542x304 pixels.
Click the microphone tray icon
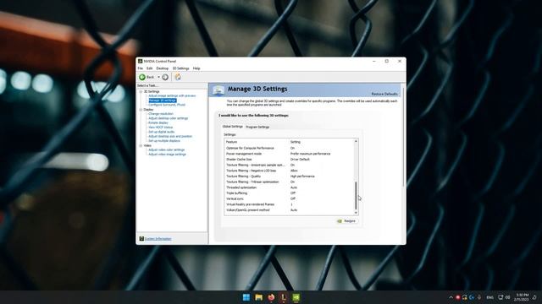[x=479, y=297]
